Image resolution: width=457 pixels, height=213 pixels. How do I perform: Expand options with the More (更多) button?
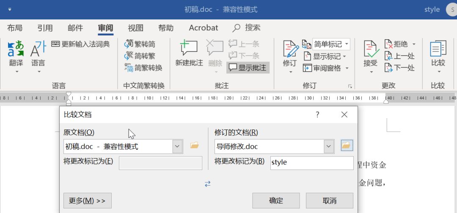(x=88, y=201)
